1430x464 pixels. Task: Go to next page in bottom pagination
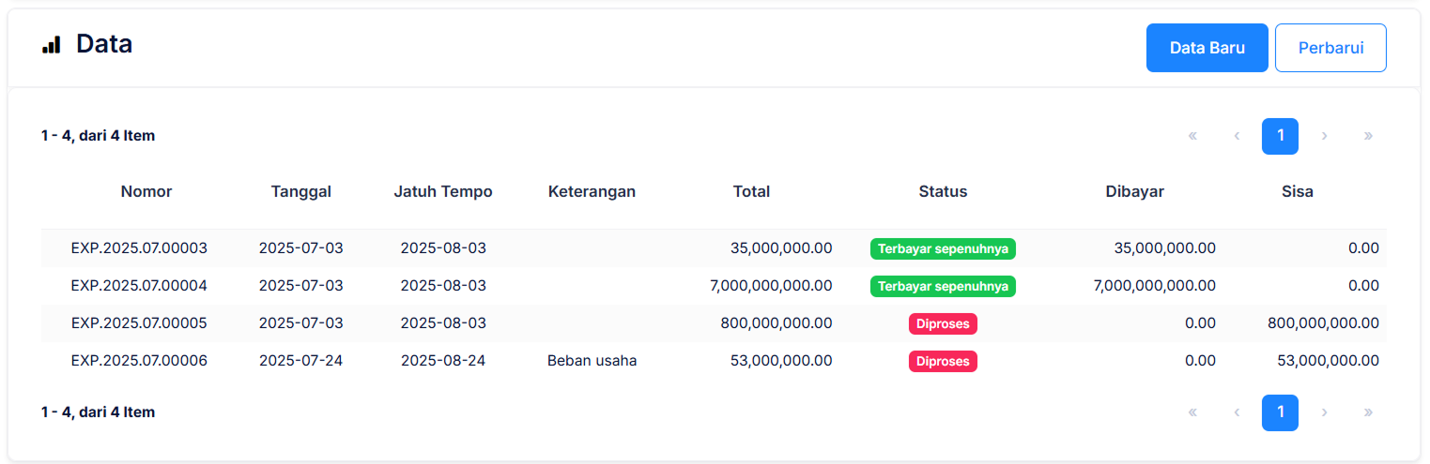point(1324,412)
